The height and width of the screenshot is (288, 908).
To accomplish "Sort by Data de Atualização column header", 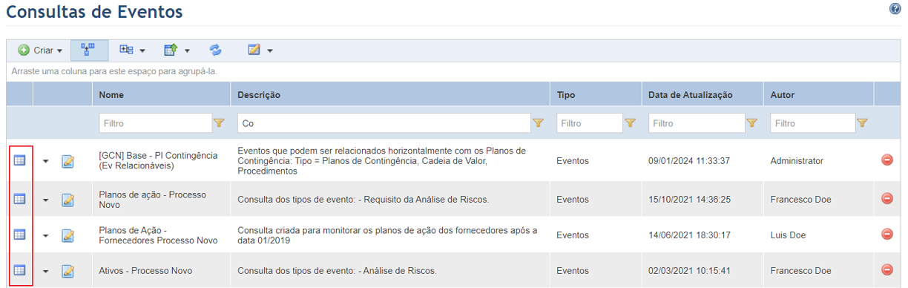I will [x=690, y=95].
